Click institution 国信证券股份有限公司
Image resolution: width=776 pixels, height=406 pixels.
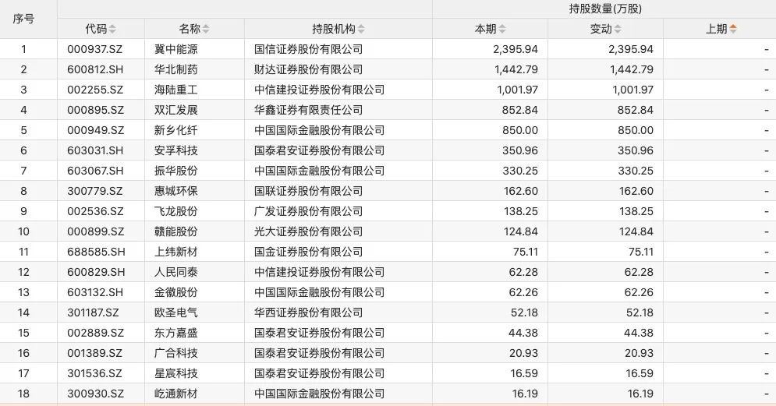tap(308, 49)
